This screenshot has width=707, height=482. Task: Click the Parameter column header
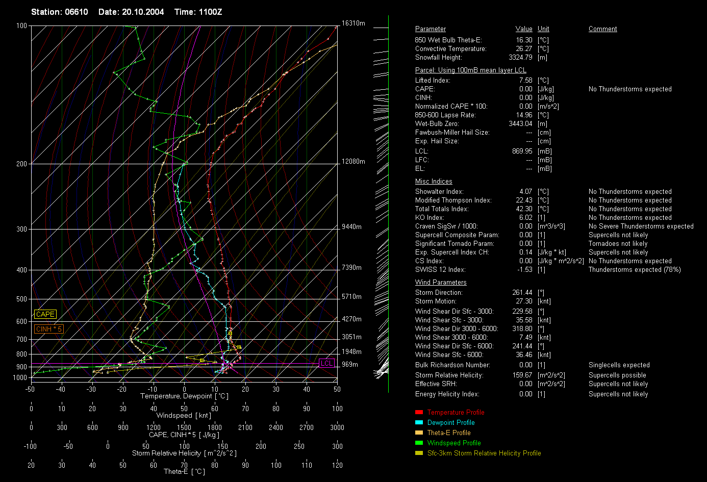[x=430, y=29]
